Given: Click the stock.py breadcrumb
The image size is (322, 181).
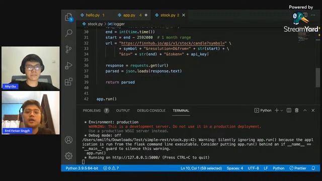Looking at the screenshot, I should (95, 24).
